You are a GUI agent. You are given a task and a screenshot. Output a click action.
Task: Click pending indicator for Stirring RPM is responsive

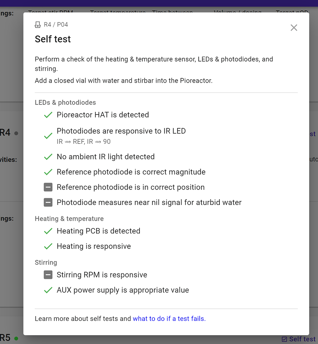coord(48,275)
